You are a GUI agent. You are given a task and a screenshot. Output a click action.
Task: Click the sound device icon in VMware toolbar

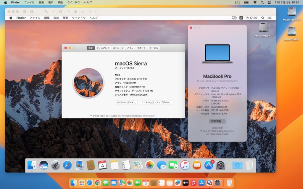pos(75,12)
